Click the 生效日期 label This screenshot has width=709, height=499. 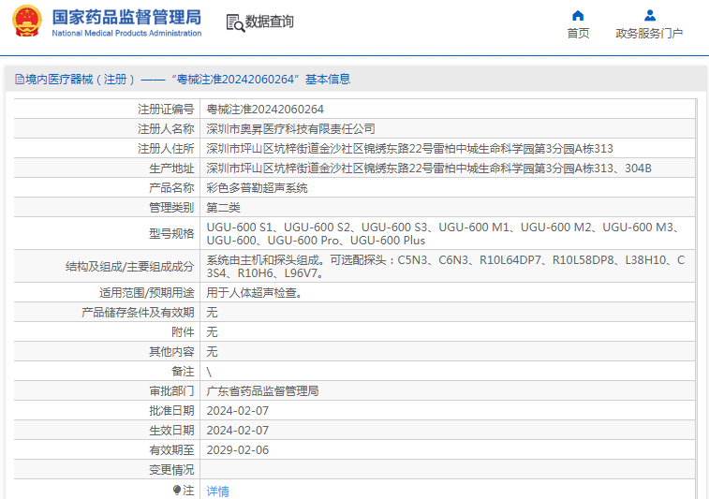pos(171,431)
